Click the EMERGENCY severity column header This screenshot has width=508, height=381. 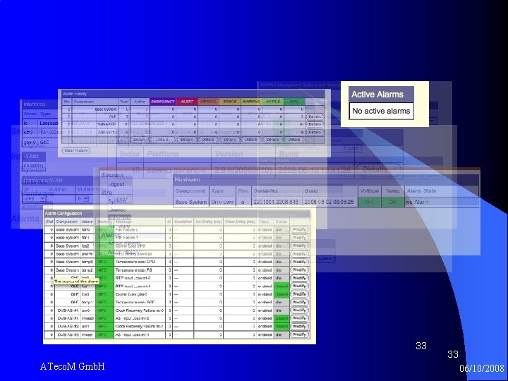[x=163, y=102]
